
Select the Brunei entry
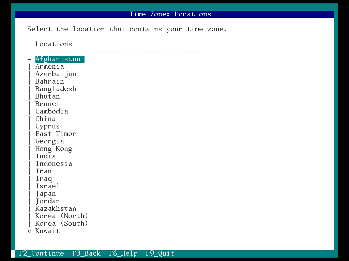(47, 104)
